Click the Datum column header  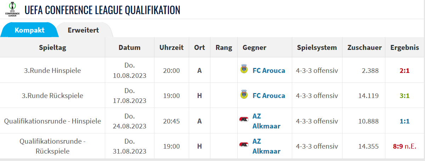pyautogui.click(x=130, y=47)
